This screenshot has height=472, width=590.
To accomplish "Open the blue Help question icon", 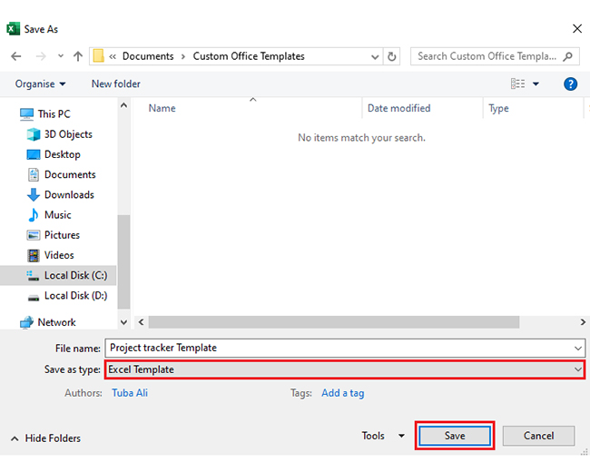I will coord(570,84).
